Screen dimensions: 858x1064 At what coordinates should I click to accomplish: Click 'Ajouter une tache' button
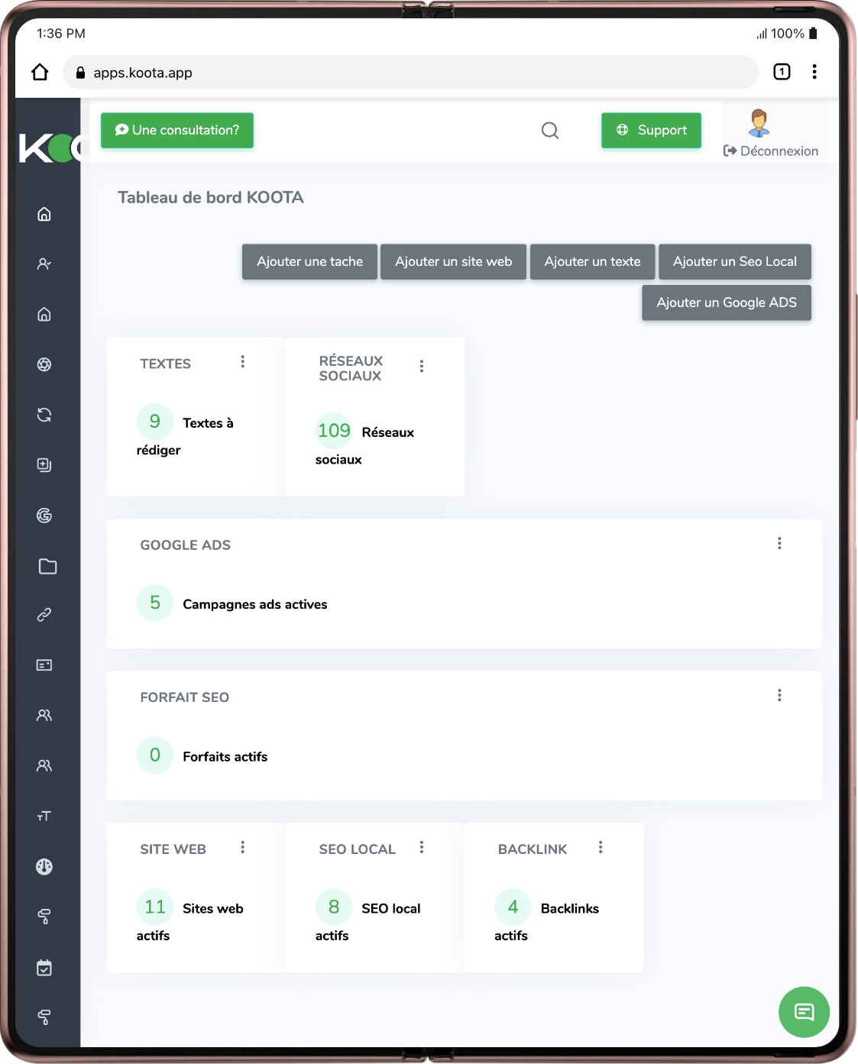[x=309, y=262]
